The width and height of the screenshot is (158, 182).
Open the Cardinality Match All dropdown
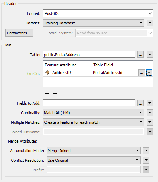(x=93, y=113)
